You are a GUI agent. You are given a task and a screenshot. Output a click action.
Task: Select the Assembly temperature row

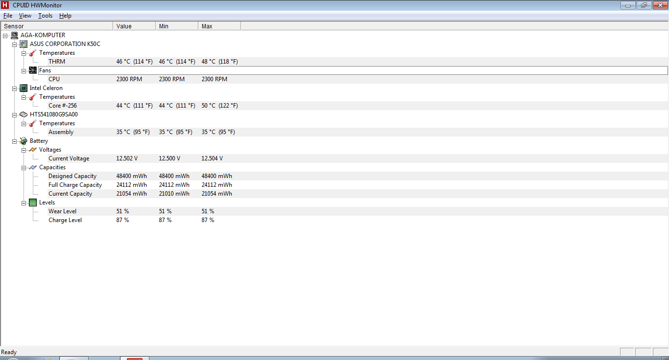click(334, 132)
